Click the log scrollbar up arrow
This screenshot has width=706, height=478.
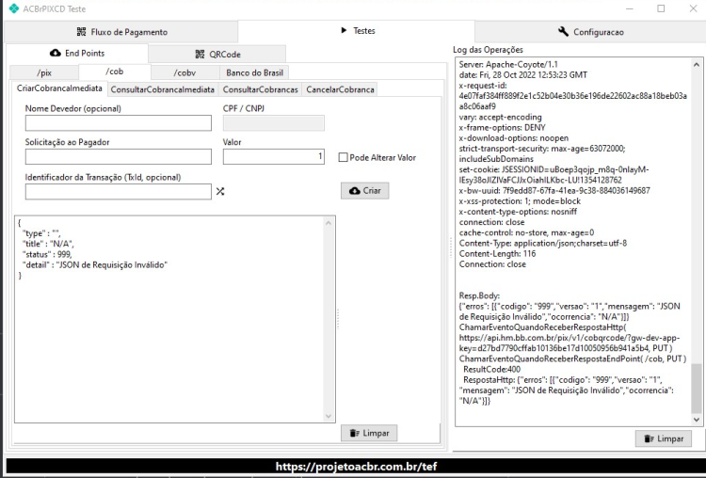(697, 65)
